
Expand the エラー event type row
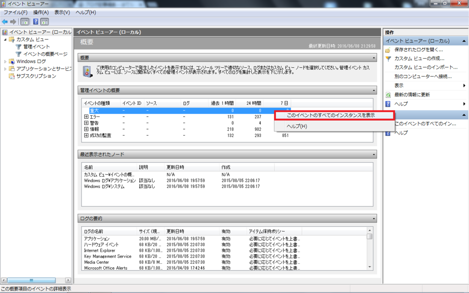pos(86,117)
